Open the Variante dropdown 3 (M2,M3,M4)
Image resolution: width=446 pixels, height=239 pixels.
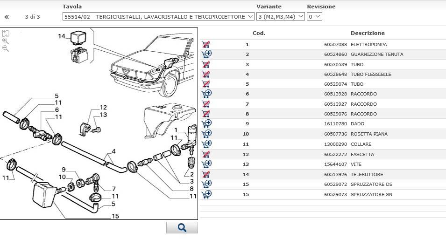(281, 16)
